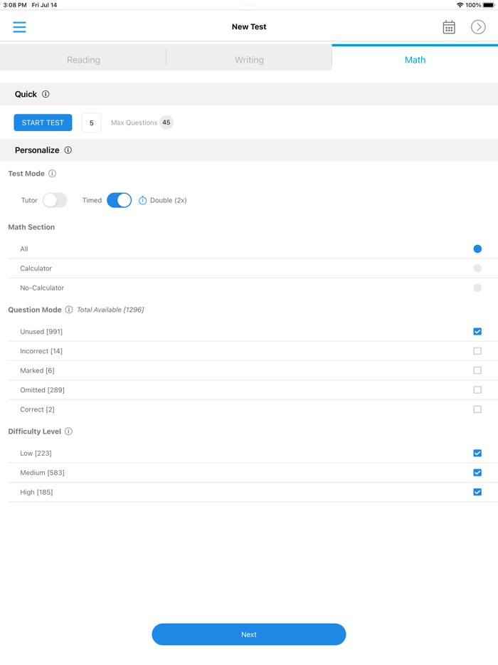
Task: Click the Total Available [1296] text
Action: (110, 310)
